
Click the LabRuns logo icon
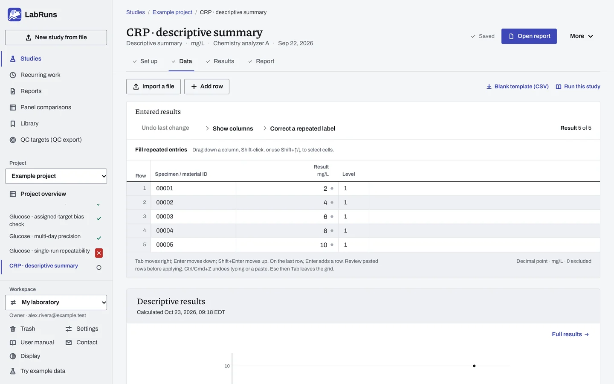pos(14,15)
